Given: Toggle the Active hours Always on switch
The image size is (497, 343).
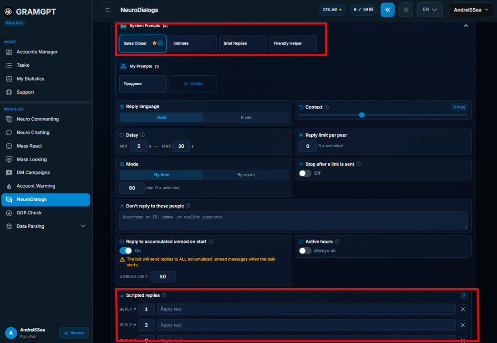Looking at the screenshot, I should (x=305, y=251).
